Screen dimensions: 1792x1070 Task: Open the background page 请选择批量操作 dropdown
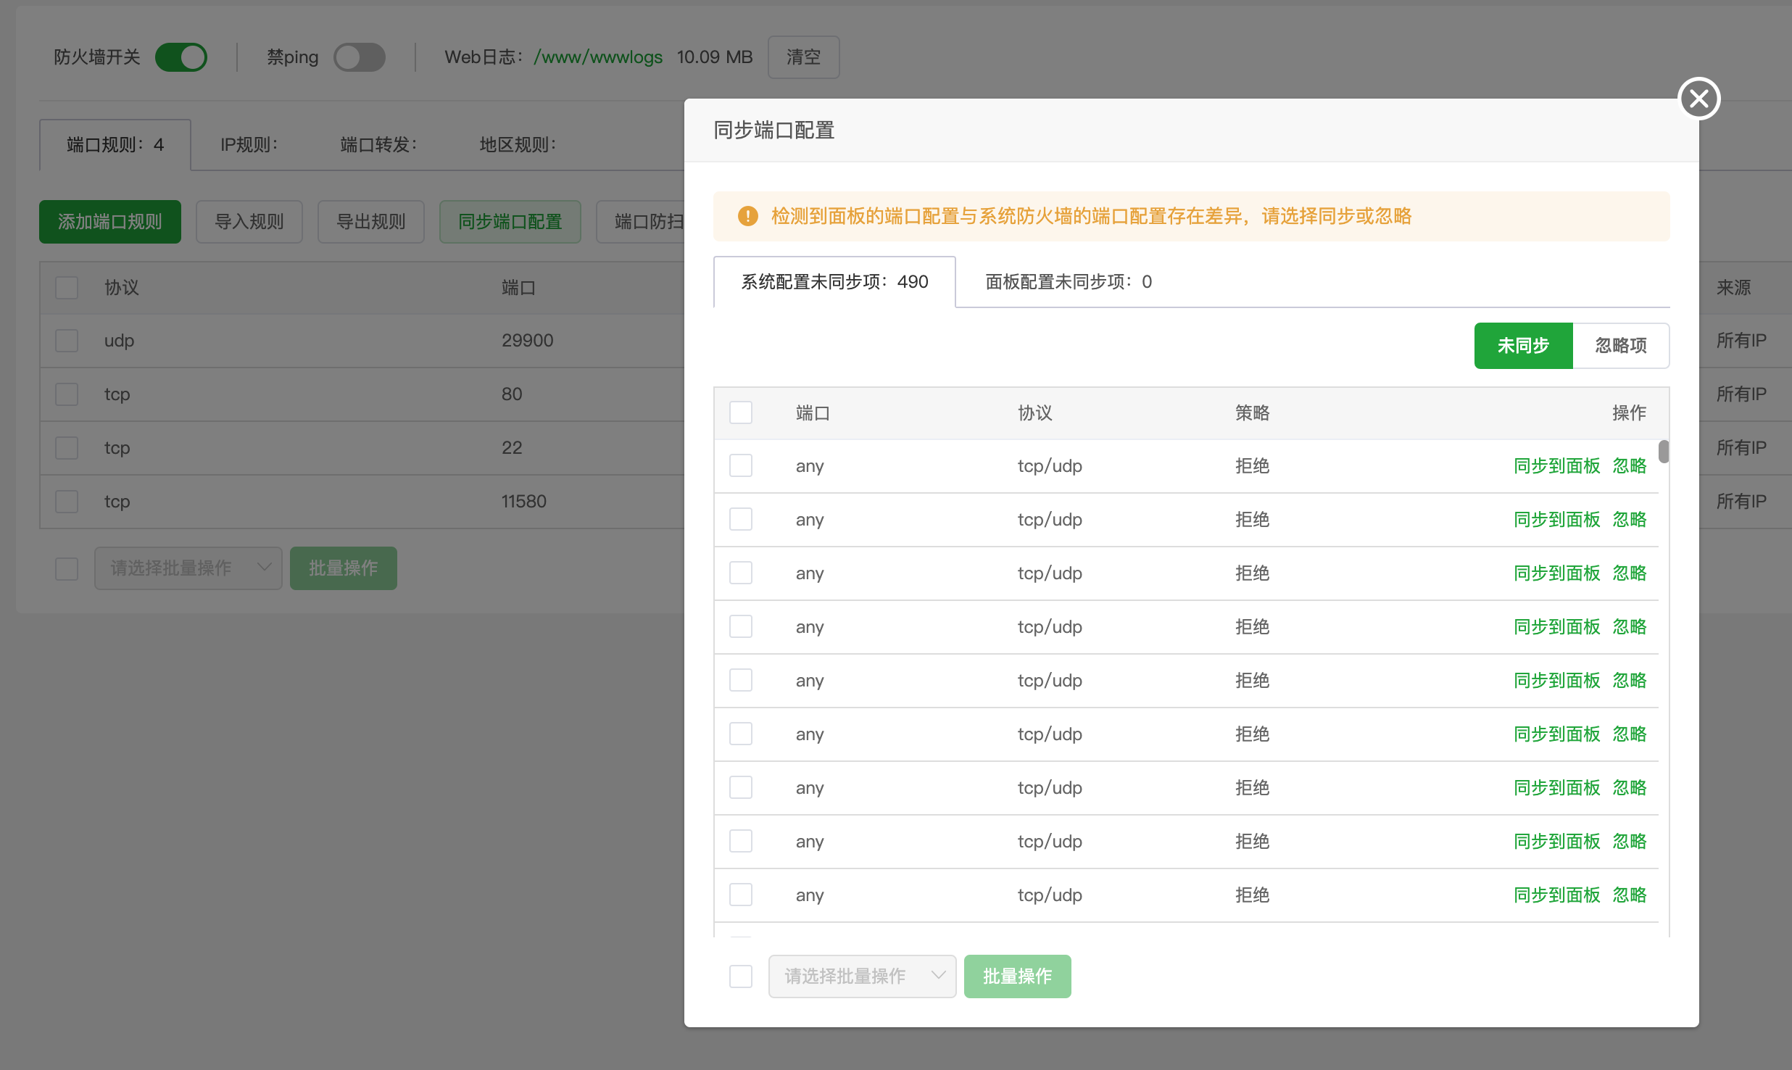(188, 568)
